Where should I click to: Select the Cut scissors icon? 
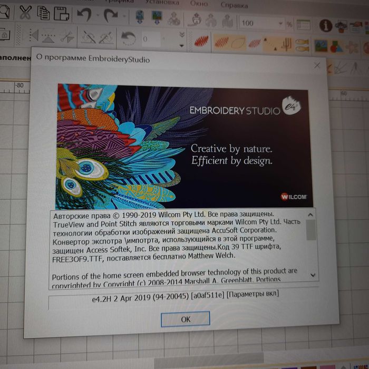point(25,12)
